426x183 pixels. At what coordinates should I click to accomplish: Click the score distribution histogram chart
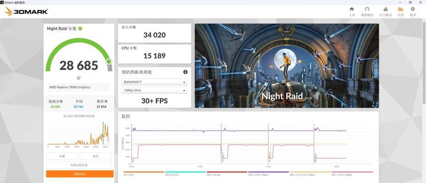[78, 134]
